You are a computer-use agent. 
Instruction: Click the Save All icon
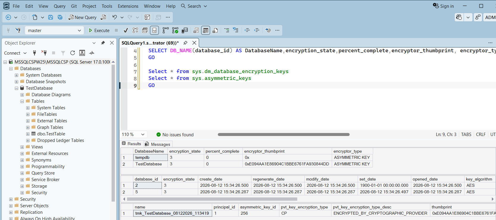(60, 17)
